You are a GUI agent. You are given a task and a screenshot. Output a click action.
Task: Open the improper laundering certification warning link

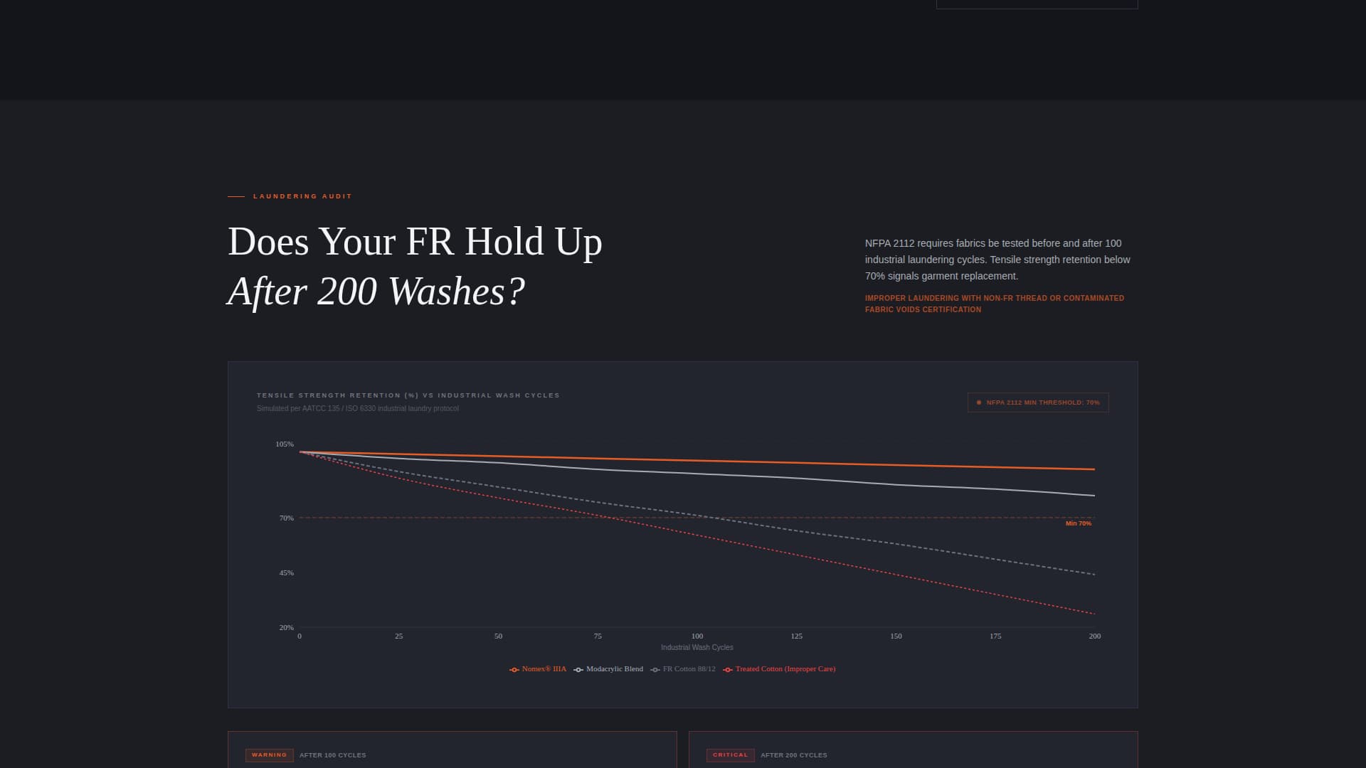tap(995, 304)
